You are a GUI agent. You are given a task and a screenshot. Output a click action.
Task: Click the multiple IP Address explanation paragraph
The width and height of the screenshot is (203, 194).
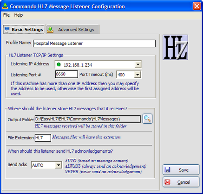(x=75, y=88)
